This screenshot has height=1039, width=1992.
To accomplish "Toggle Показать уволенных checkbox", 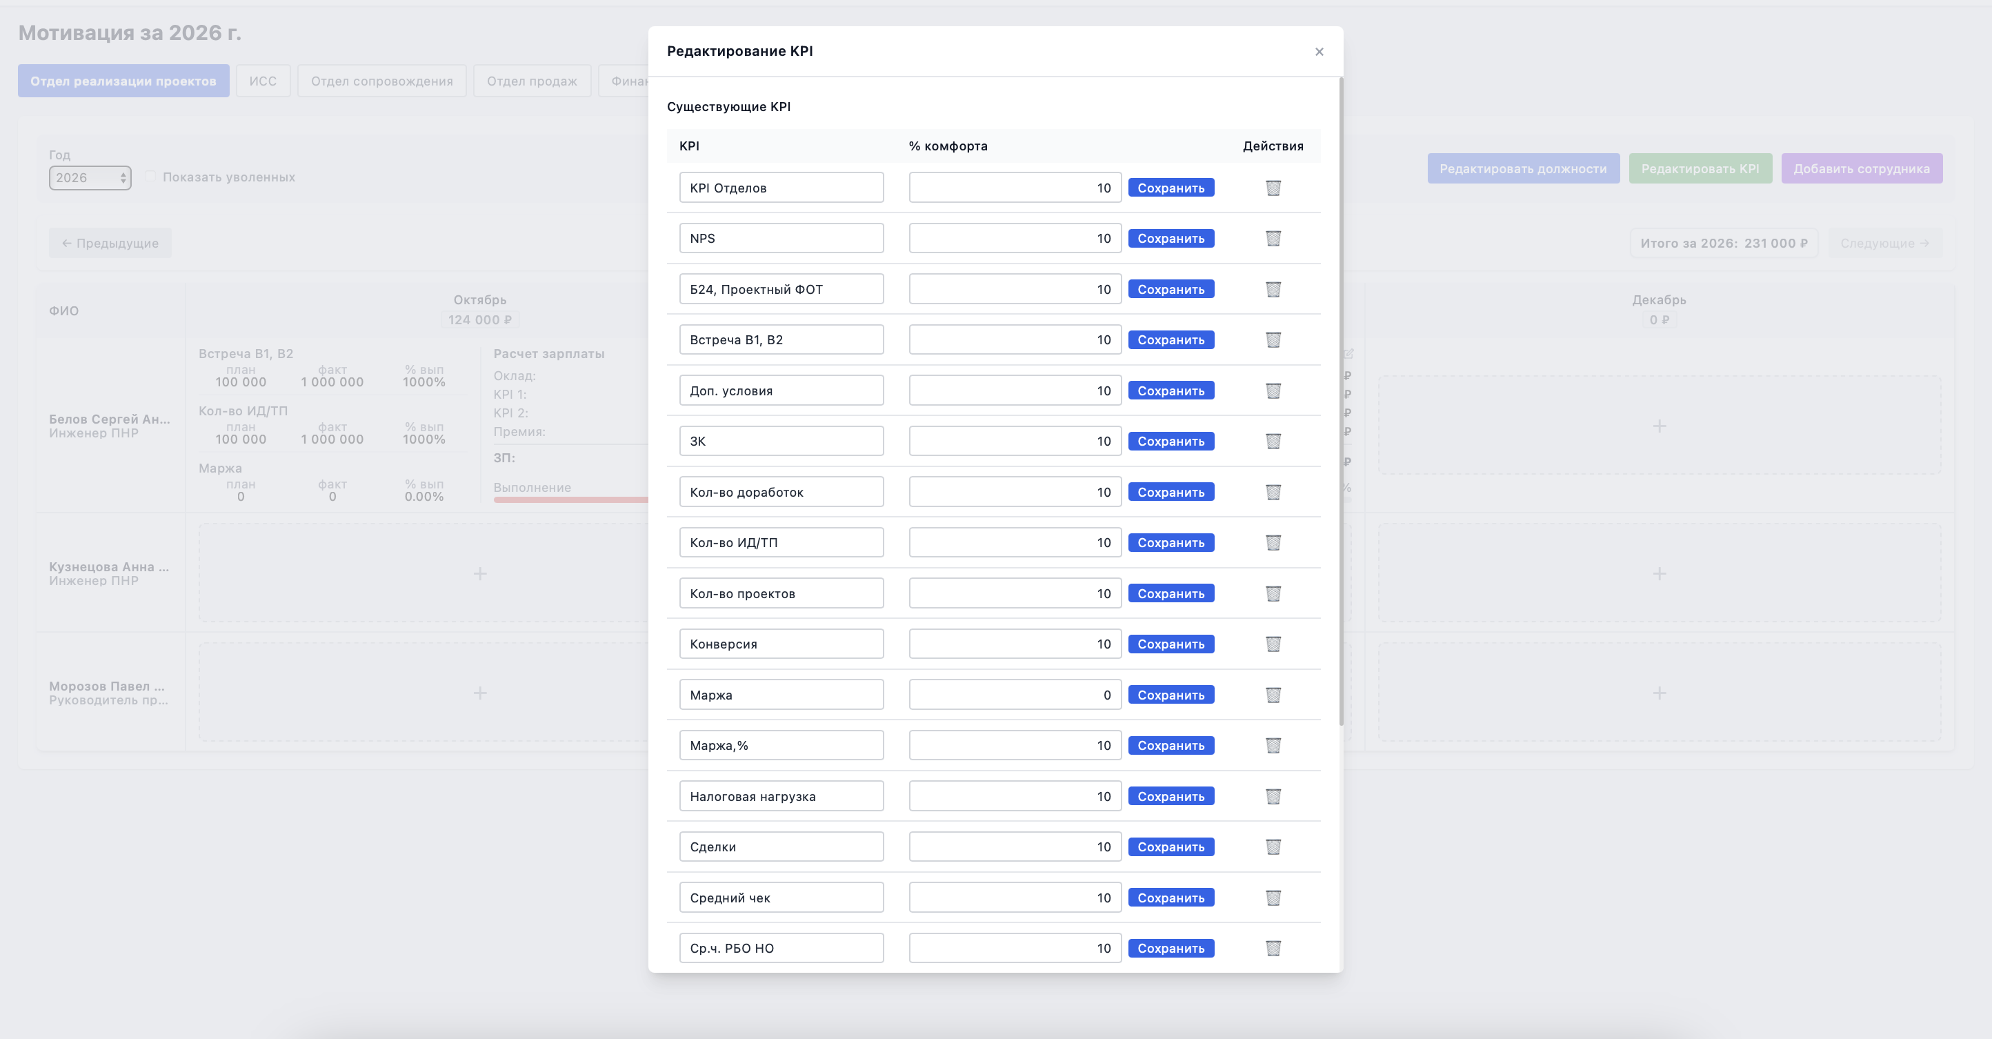I will pyautogui.click(x=151, y=177).
